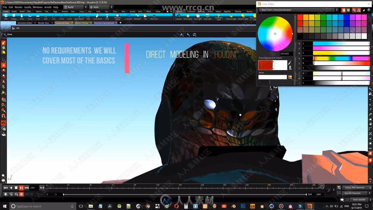The image size is (373, 210).
Task: Select the Font shelf tool
Action: pyautogui.click(x=107, y=16)
